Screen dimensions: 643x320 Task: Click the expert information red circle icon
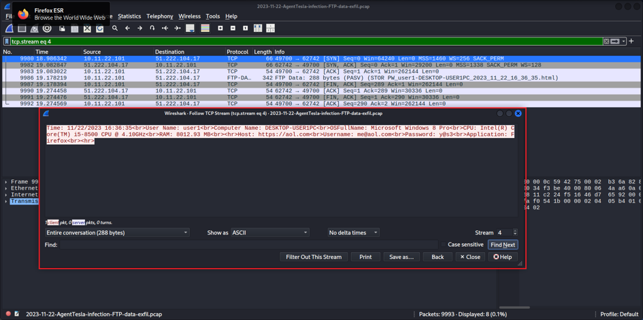pyautogui.click(x=8, y=315)
